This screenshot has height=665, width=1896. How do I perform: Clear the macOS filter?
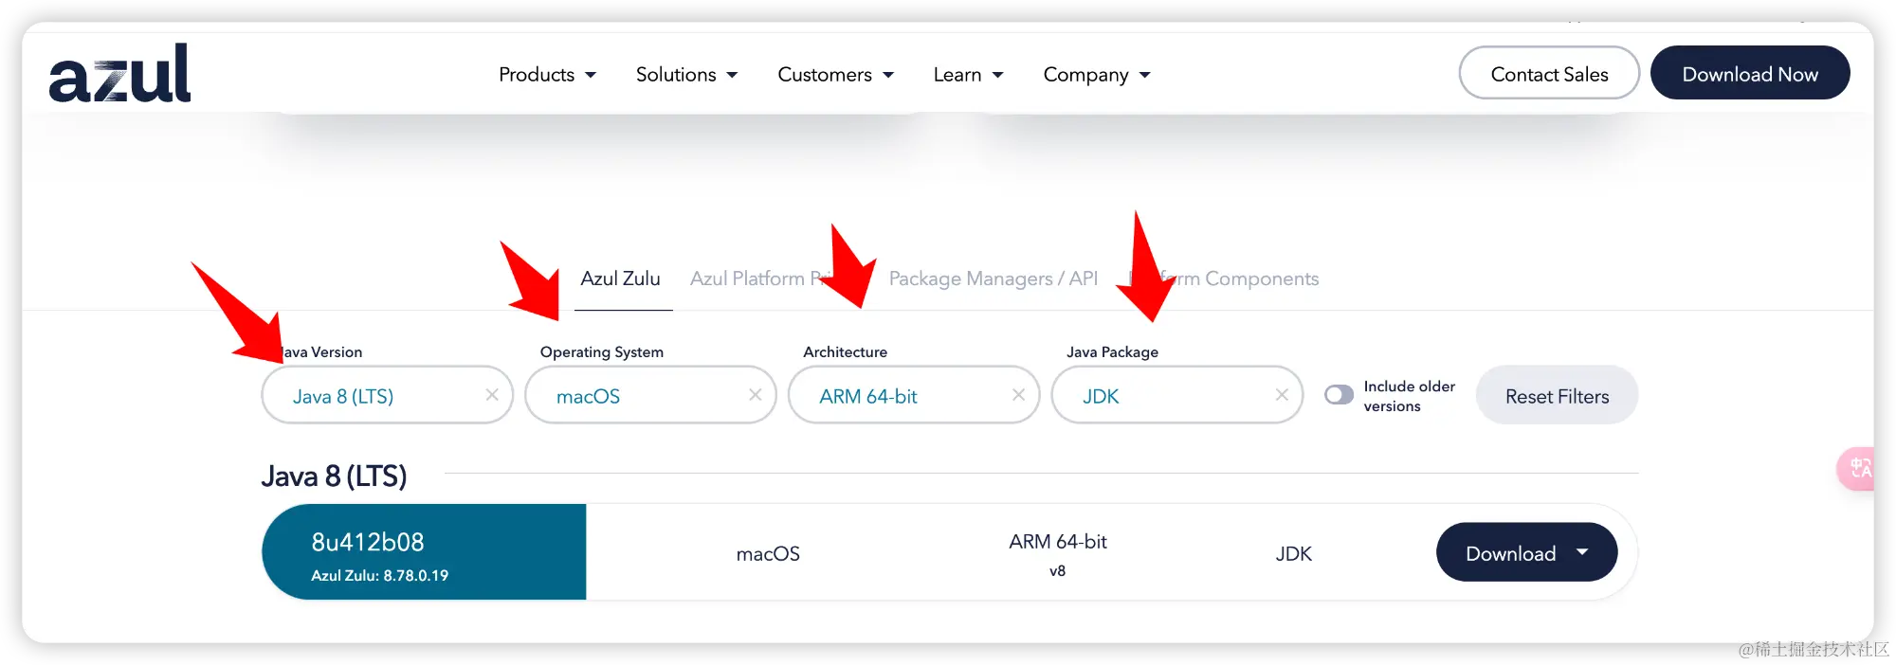(756, 395)
